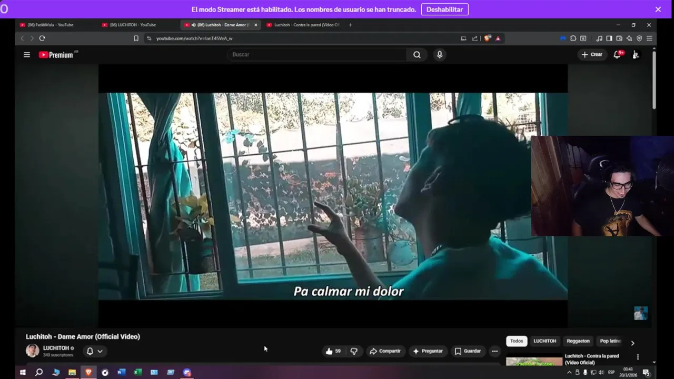Click the Crear button

(592, 55)
